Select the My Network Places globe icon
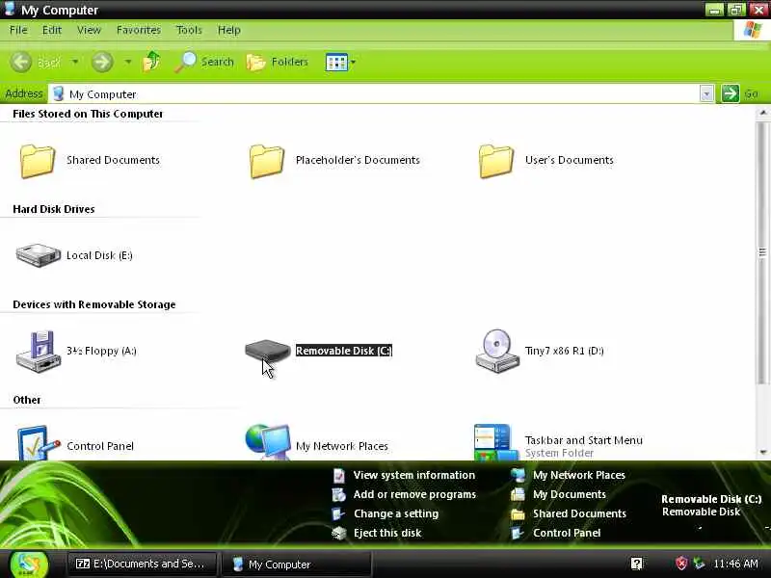Image resolution: width=771 pixels, height=578 pixels. tap(268, 442)
